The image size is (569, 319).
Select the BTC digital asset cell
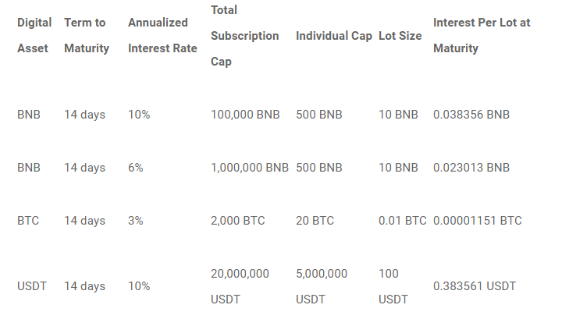click(28, 221)
